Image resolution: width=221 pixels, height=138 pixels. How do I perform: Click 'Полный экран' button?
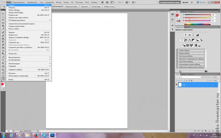pyautogui.click(x=96, y=7)
